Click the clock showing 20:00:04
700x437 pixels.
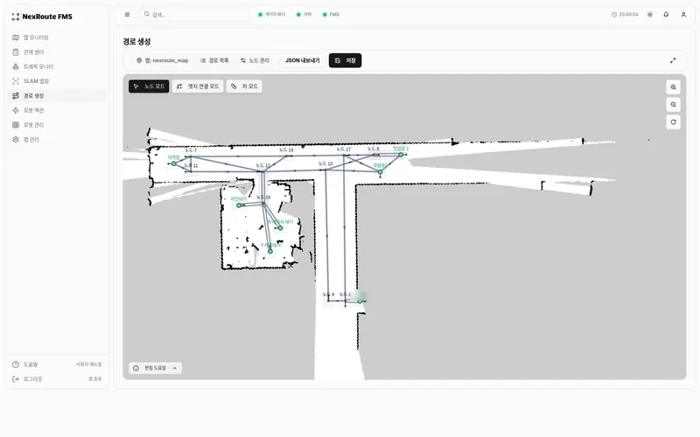tap(625, 15)
